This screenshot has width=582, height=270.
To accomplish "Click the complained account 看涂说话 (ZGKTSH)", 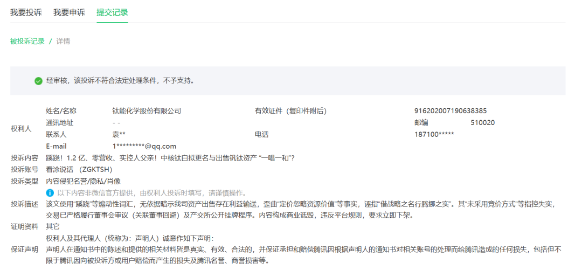I will coord(79,170).
